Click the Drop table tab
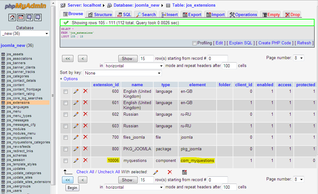This screenshot has width=318, height=194. click(292, 14)
